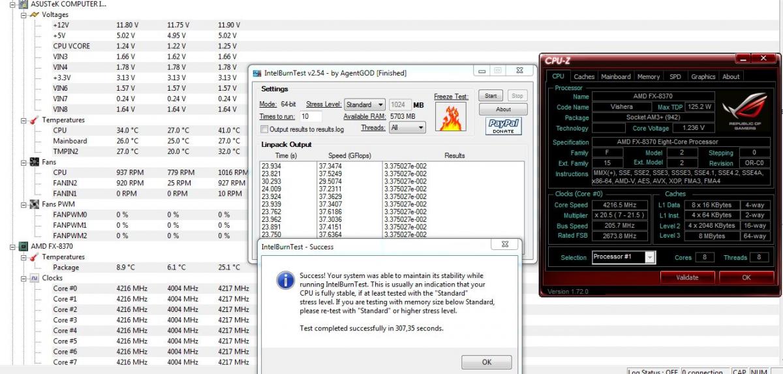Open the SPD tab in CPU-Z
The height and width of the screenshot is (374, 783).
[675, 76]
